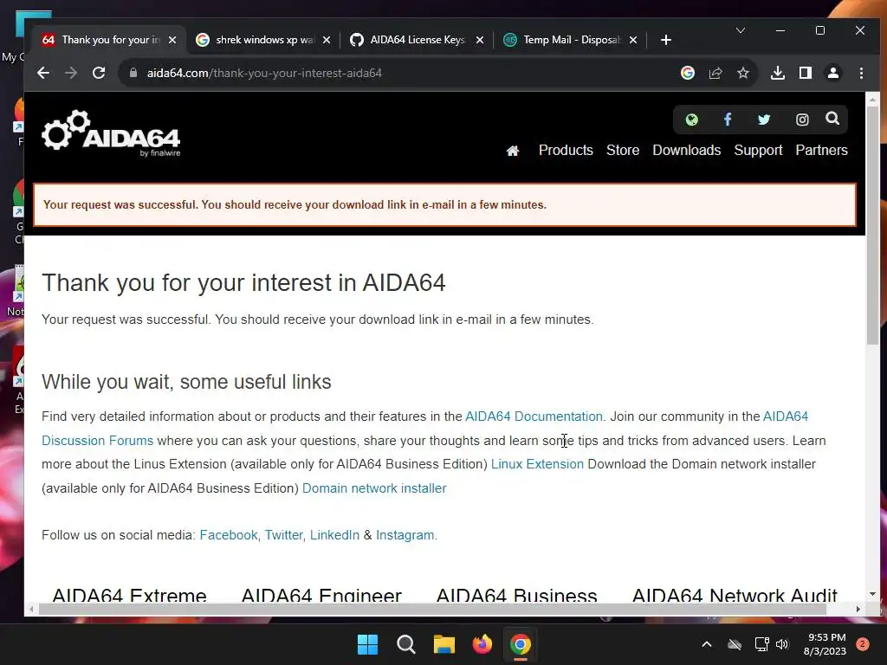Click the scroll-down arrow of page
Screen dimensions: 887x665
tap(872, 594)
